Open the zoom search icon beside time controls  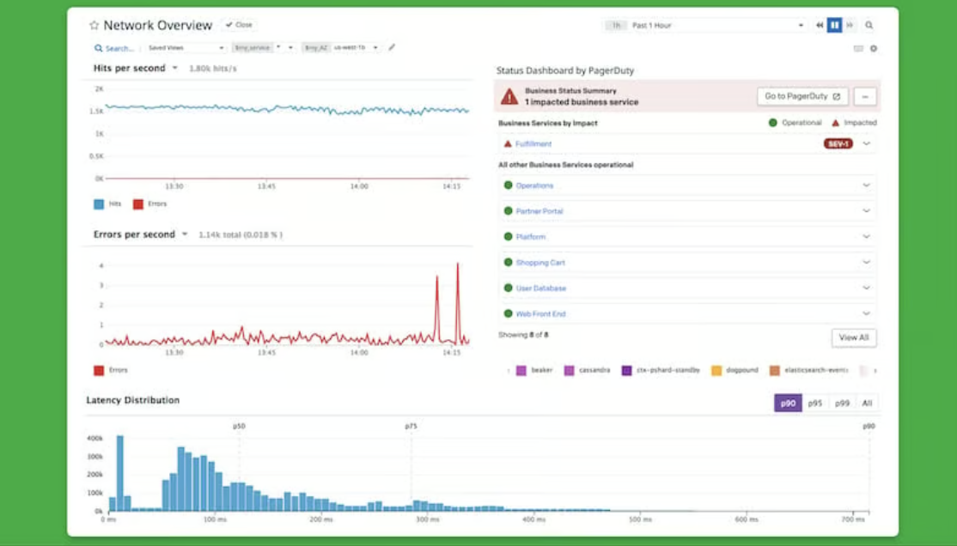(869, 25)
